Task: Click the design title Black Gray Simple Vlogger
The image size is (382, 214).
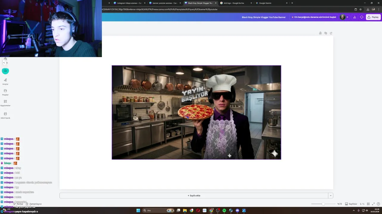Action: pos(264,17)
